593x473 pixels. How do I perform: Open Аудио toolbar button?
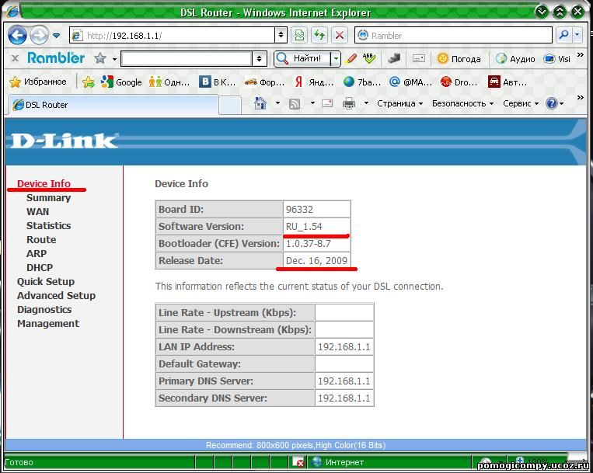tap(515, 59)
